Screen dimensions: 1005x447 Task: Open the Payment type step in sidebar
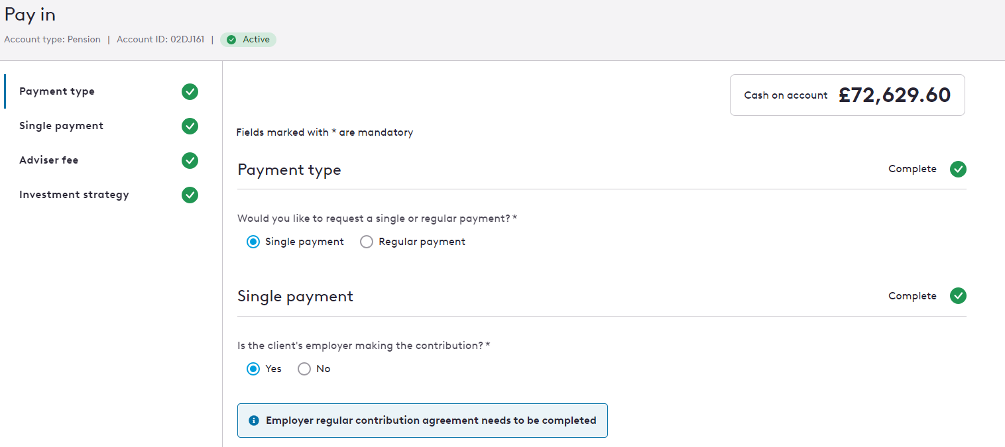57,91
